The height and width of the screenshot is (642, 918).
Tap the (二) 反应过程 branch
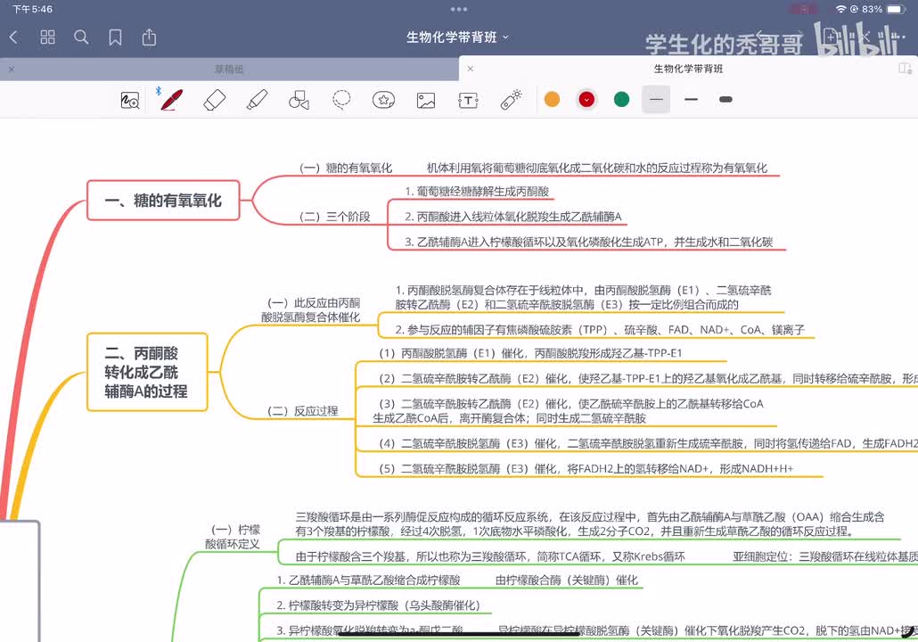coord(303,411)
